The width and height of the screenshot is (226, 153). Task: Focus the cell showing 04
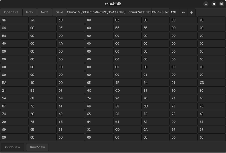[x=14, y=28]
